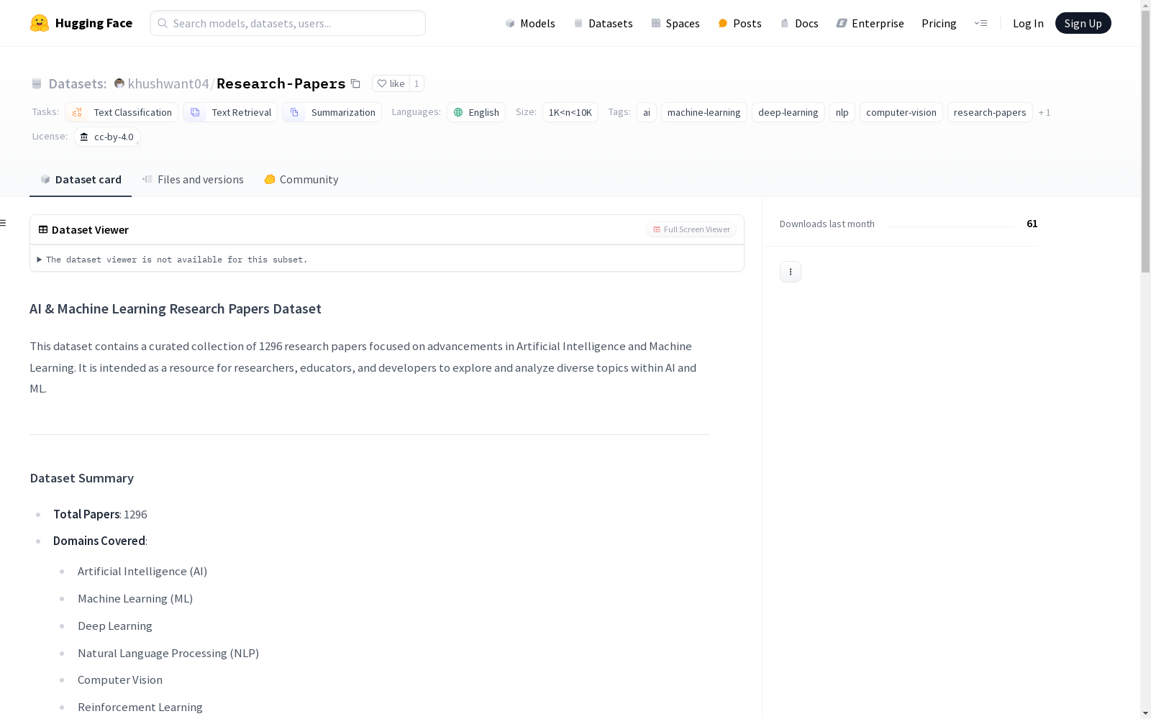Click the Models cube icon in navigation

pyautogui.click(x=510, y=23)
